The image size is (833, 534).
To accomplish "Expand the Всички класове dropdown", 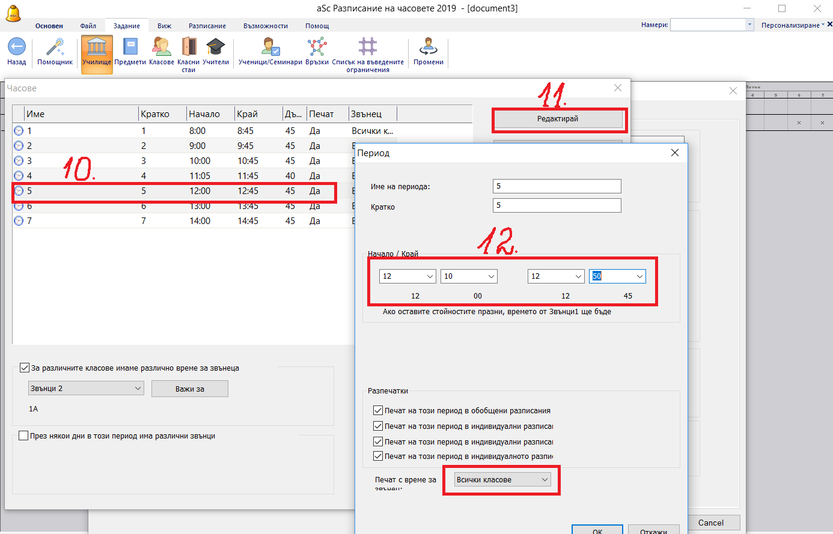I will [502, 480].
